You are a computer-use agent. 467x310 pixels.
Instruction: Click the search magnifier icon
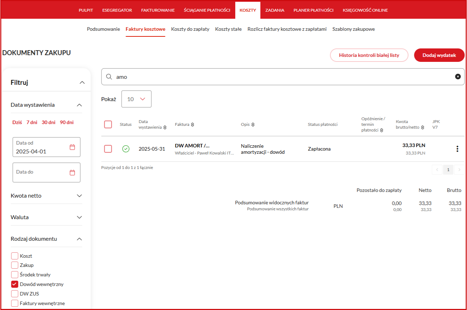click(x=109, y=77)
